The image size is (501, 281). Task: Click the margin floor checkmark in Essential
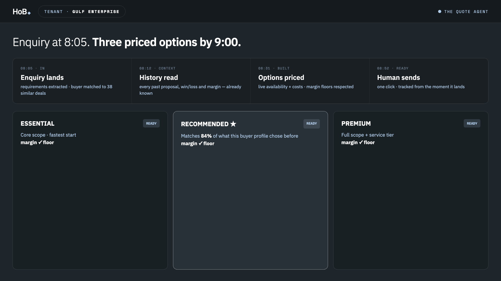point(40,142)
